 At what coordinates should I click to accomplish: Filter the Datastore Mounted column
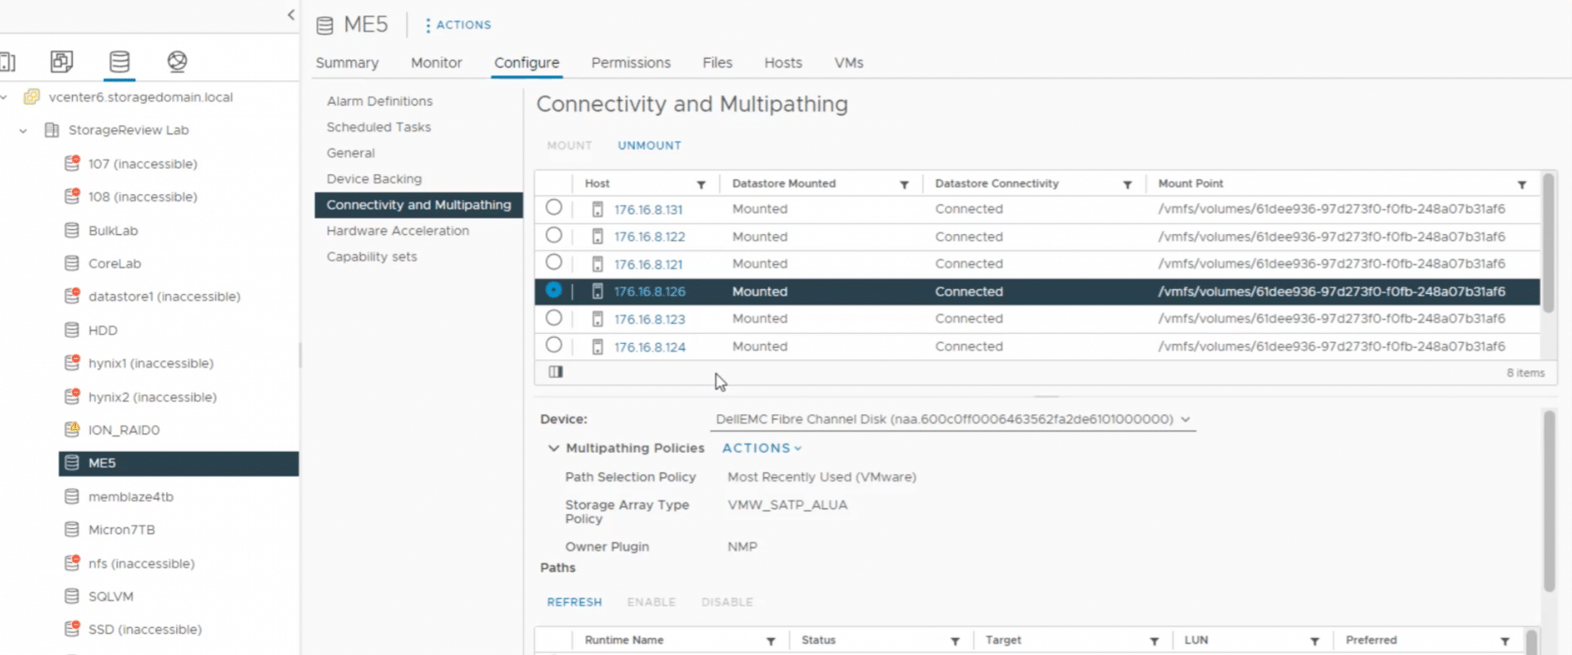[x=904, y=184]
